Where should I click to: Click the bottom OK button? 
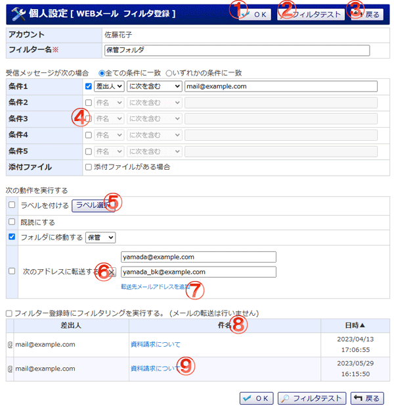(256, 398)
